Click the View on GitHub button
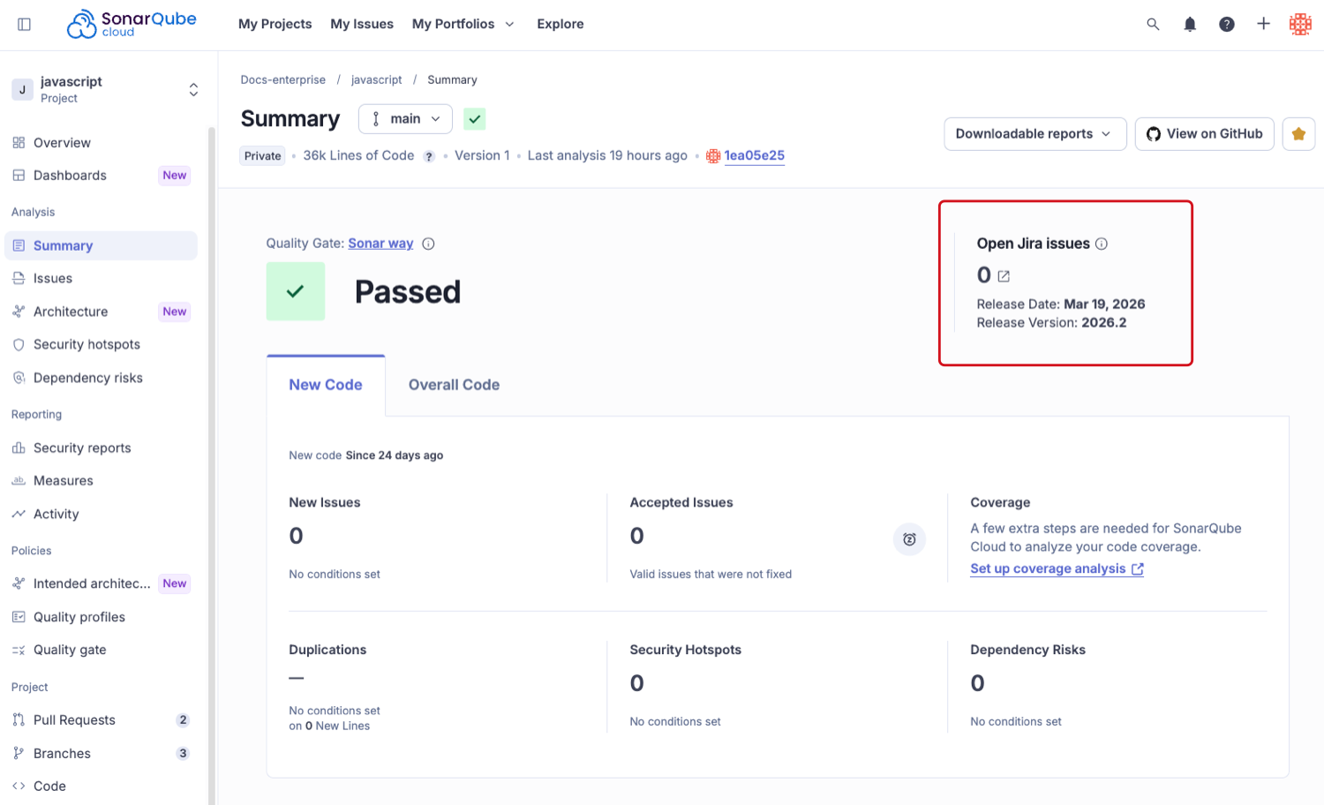Image resolution: width=1324 pixels, height=805 pixels. 1204,133
